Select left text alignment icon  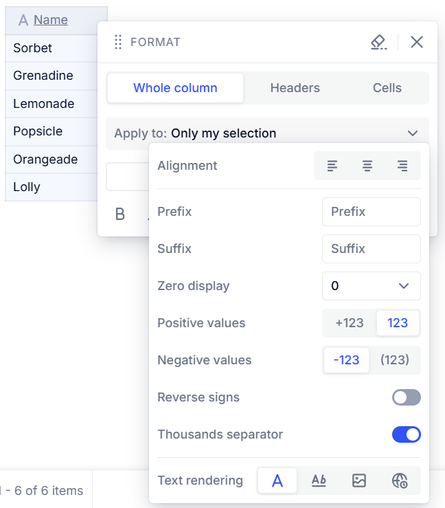[332, 166]
